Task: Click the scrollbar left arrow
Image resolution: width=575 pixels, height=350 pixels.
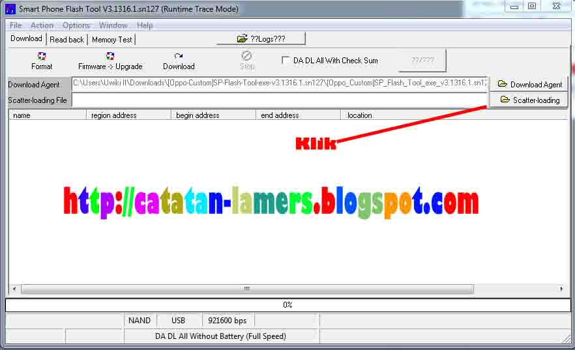Action: coord(14,289)
